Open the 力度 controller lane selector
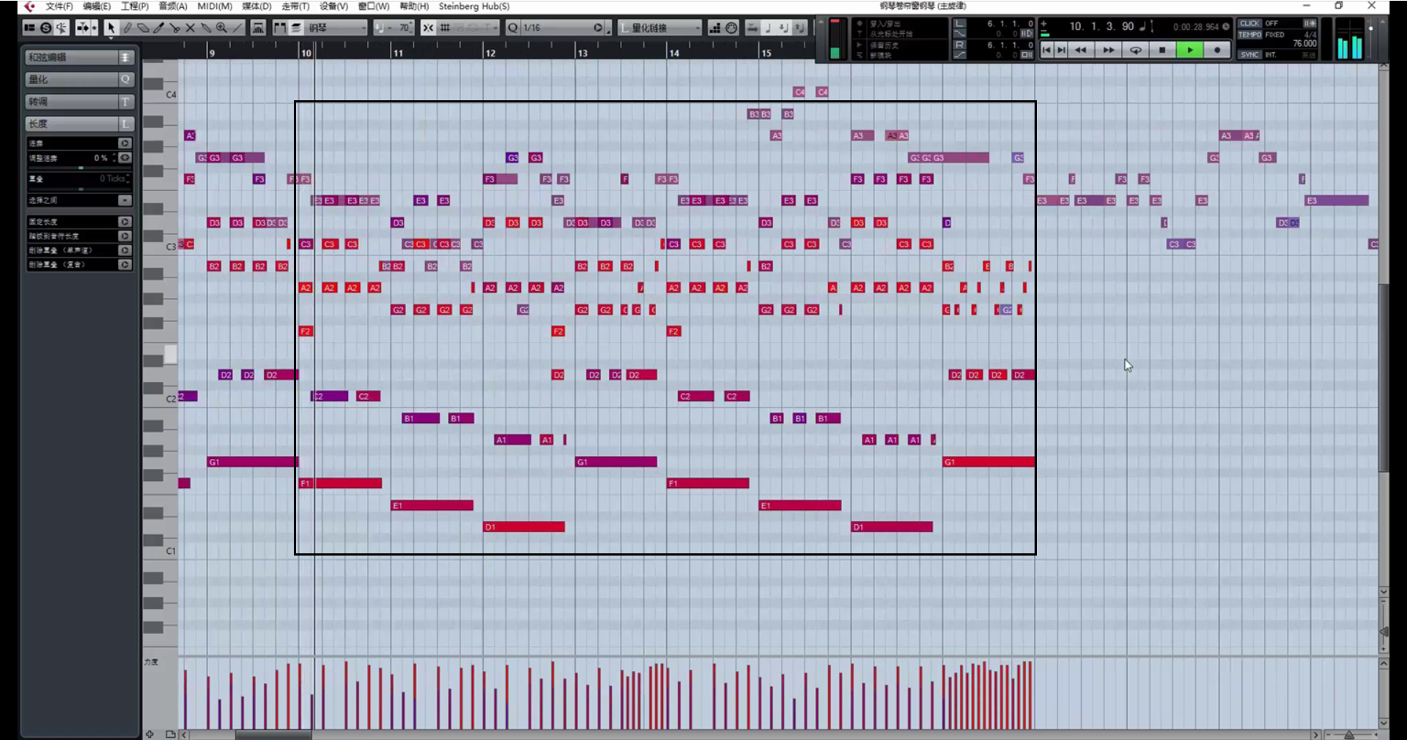Screen dimensions: 1407x740 click(x=151, y=662)
